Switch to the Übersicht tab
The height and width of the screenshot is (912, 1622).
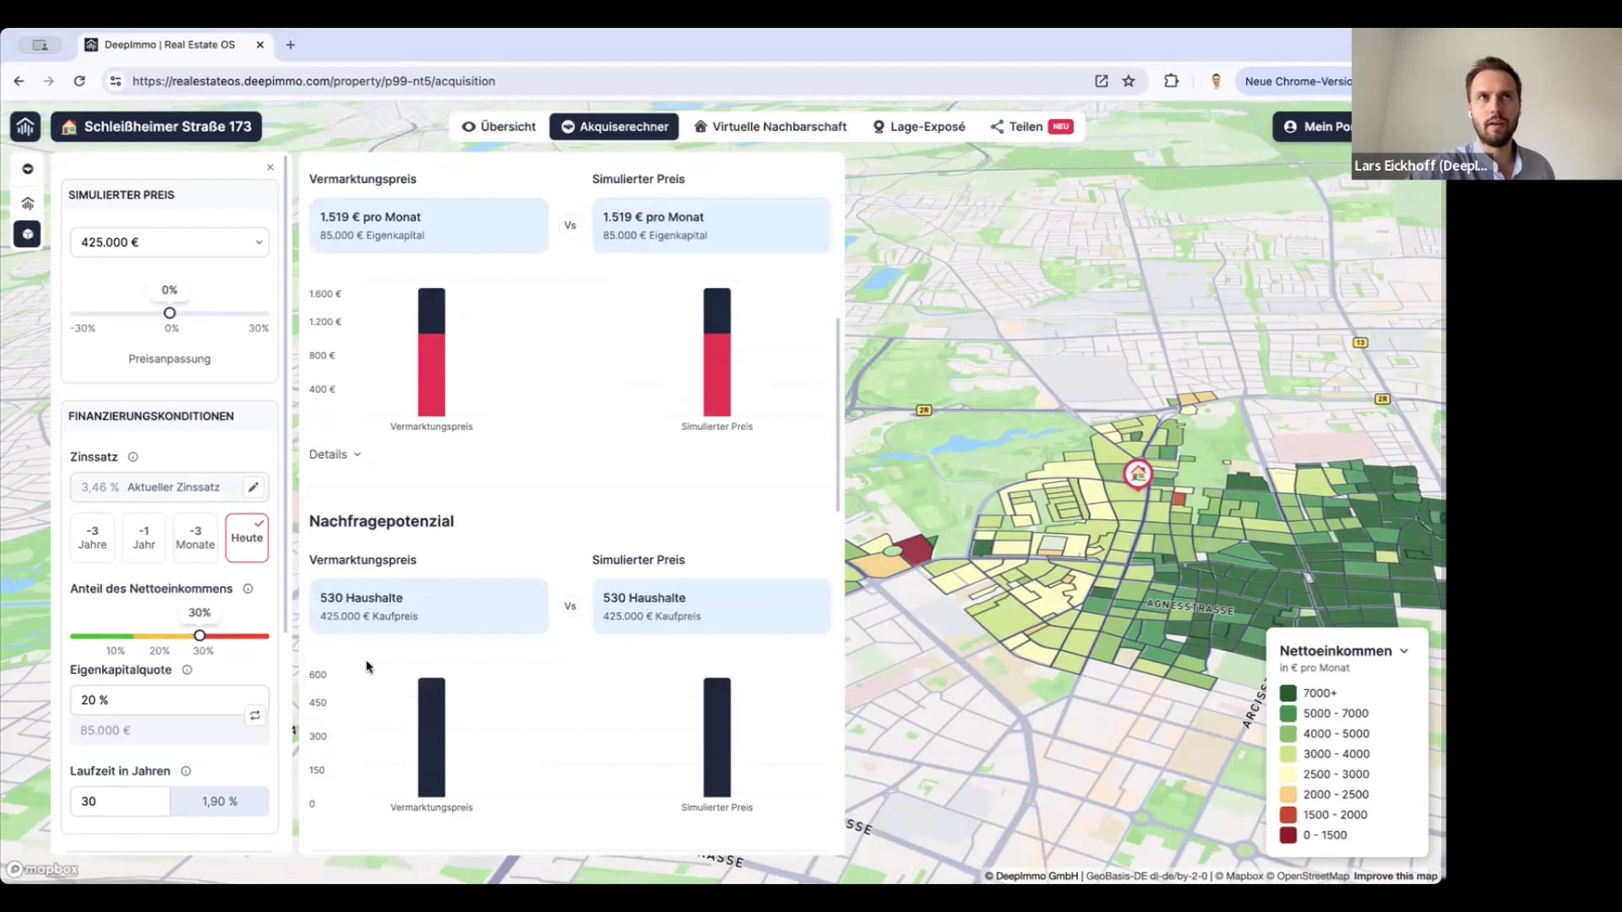[x=499, y=127]
